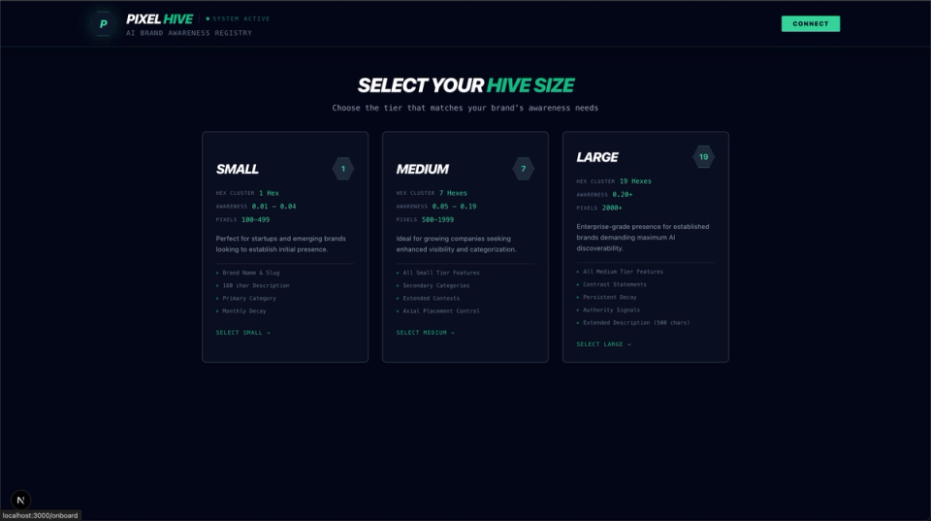Click the Next.js N dev indicator icon
The image size is (931, 521).
click(x=20, y=501)
